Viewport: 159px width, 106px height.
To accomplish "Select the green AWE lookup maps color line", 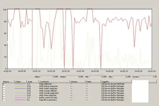I will pyautogui.click(x=20, y=86).
